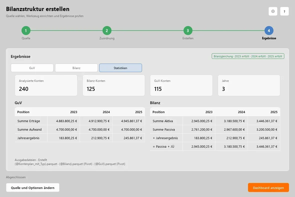Click the Ausgabedateien parquet file list text

pos(70,164)
